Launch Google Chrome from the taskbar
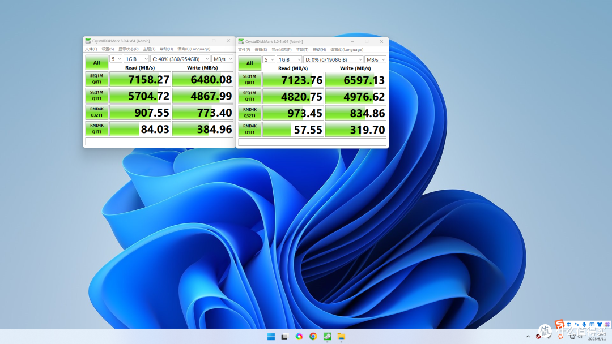This screenshot has width=612, height=344. coord(313,337)
